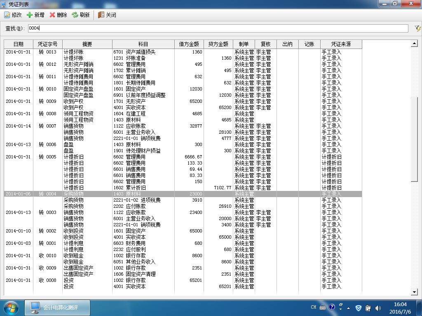The width and height of the screenshot is (422, 316).
Task: Click the 复核 column header
Action: [x=266, y=44]
